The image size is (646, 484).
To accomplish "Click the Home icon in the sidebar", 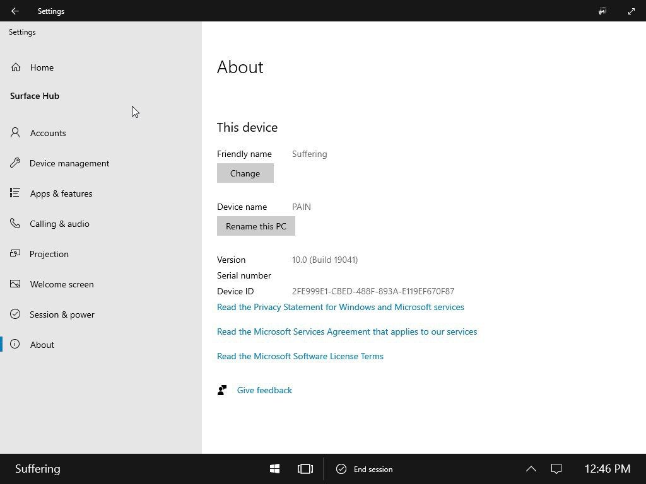I will click(16, 67).
